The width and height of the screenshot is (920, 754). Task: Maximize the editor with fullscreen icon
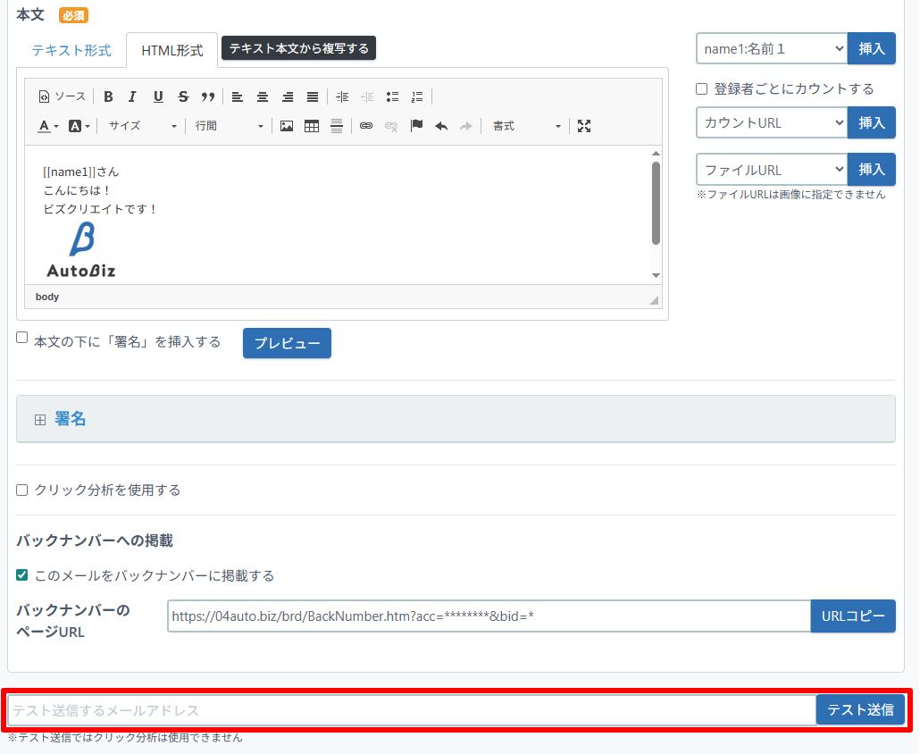584,126
